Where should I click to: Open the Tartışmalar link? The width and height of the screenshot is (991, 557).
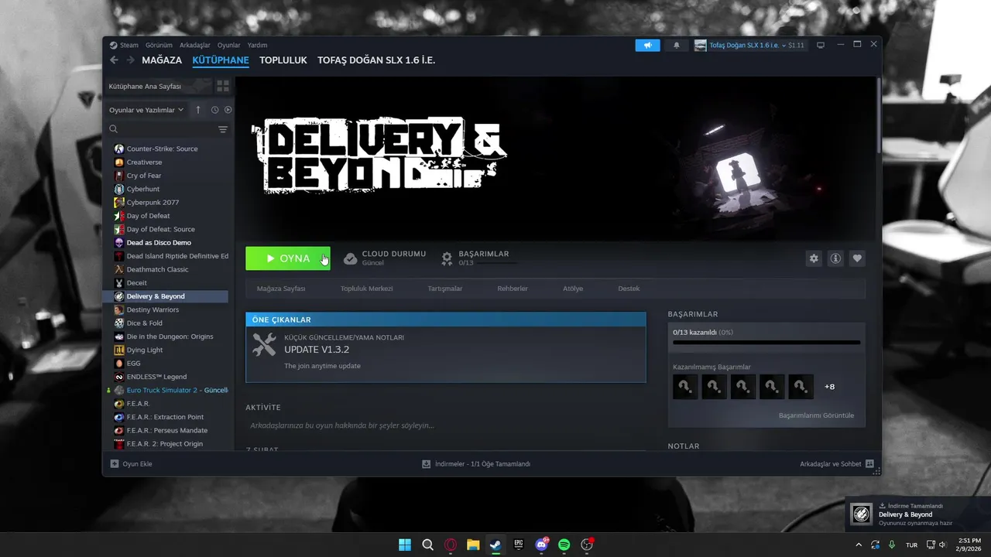[445, 289]
